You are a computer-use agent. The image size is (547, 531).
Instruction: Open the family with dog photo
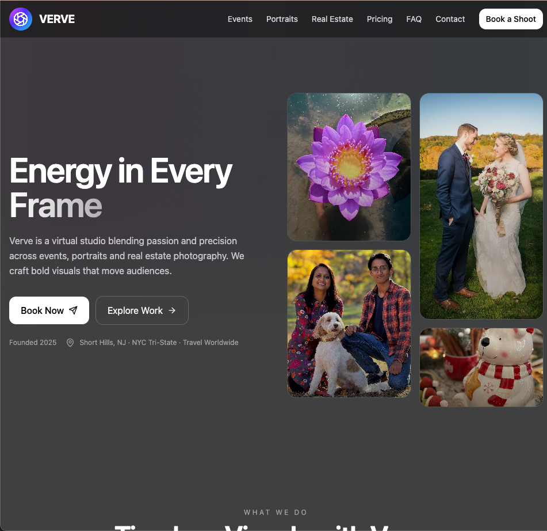pos(349,324)
